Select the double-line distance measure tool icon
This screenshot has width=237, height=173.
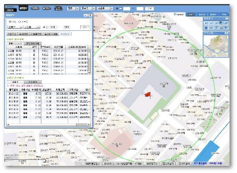pyautogui.click(x=211, y=27)
